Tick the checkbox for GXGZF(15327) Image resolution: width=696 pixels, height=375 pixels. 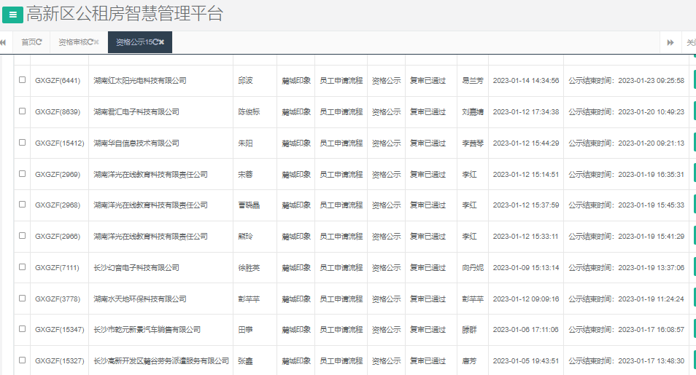[x=22, y=360]
